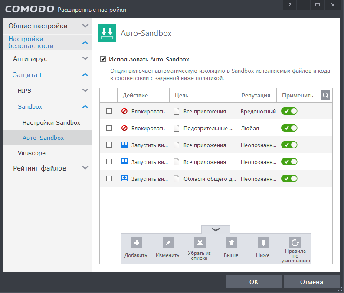Open help via the question mark button
This screenshot has width=344, height=293.
pos(290,5)
